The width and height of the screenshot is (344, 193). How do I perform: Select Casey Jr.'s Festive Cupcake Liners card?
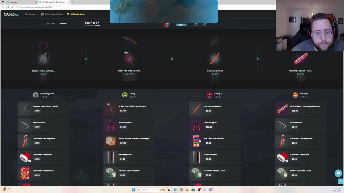pos(215,173)
